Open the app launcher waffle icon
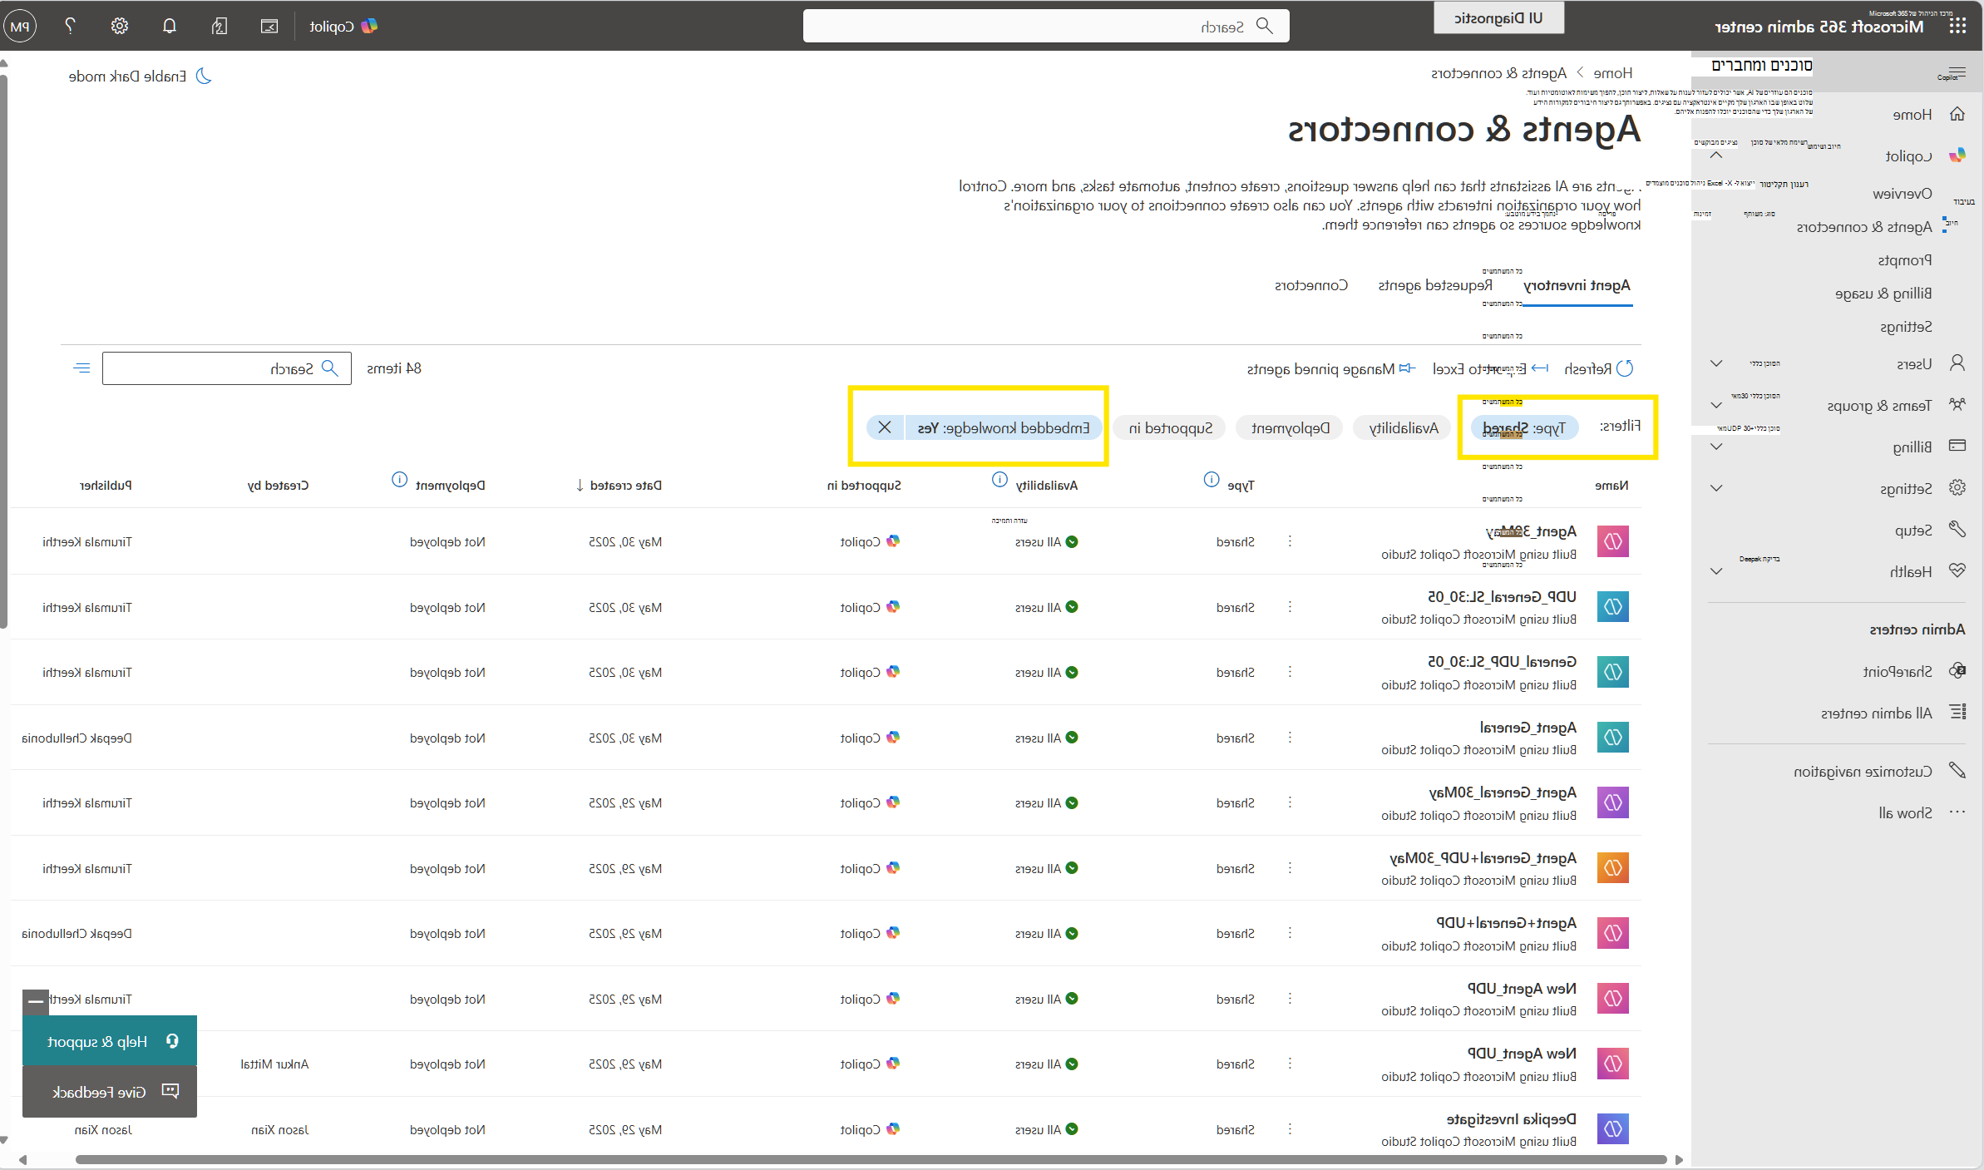1984x1170 pixels. pyautogui.click(x=1957, y=26)
